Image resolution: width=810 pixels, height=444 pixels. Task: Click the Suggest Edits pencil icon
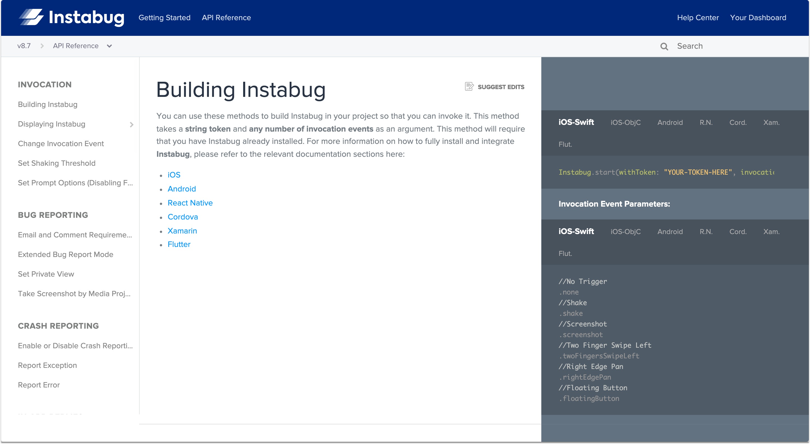click(x=469, y=87)
